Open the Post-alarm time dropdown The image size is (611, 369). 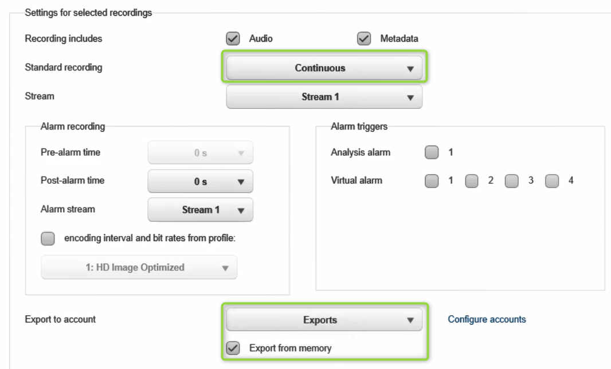pyautogui.click(x=200, y=182)
